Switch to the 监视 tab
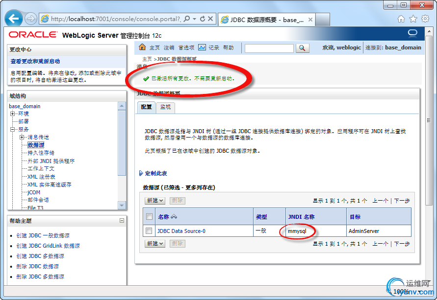Viewport: 437px width, 300px height. click(x=165, y=107)
